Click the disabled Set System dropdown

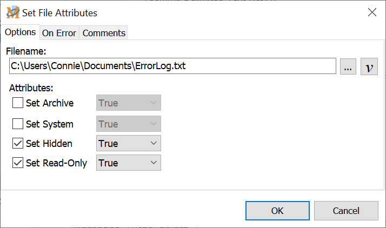(x=128, y=124)
